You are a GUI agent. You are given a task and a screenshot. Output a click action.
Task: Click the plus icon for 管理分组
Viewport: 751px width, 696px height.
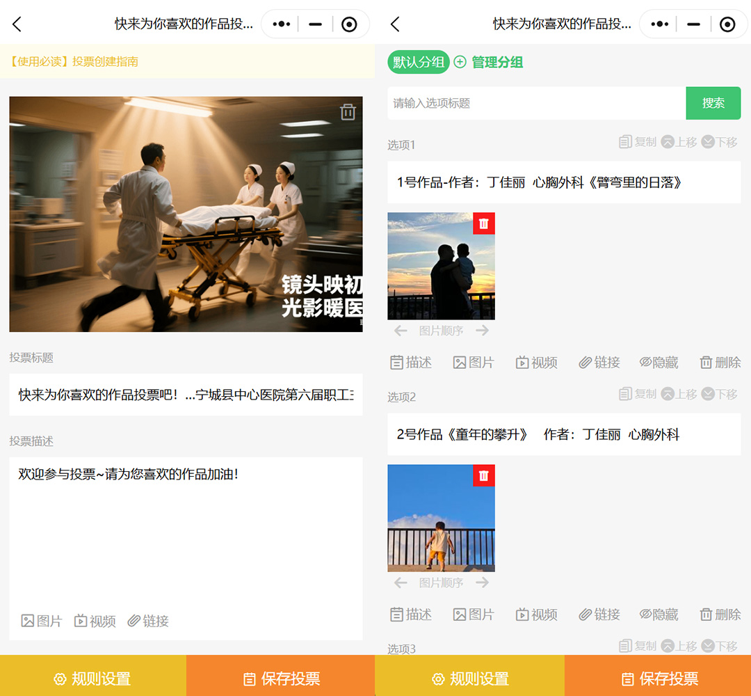(x=460, y=62)
